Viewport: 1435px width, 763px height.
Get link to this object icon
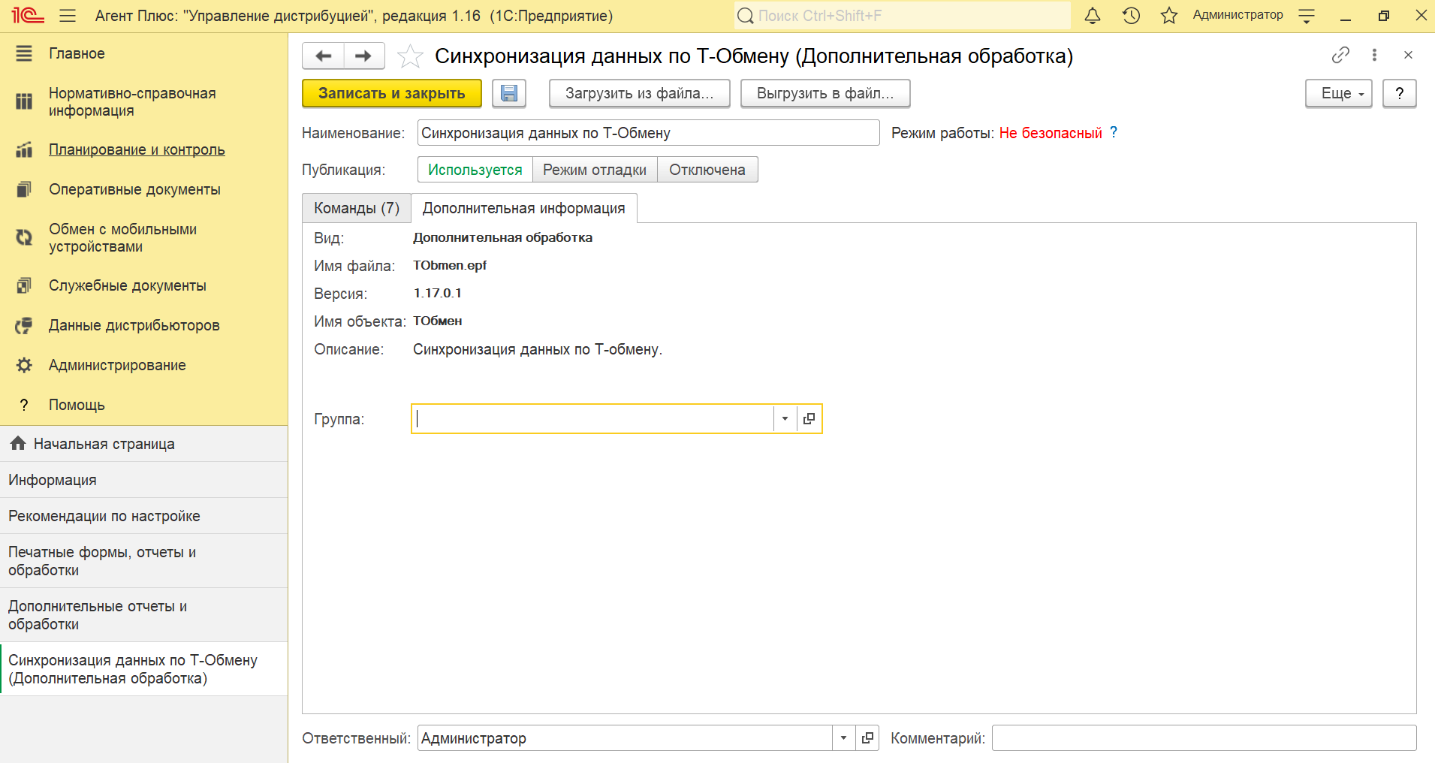1340,55
